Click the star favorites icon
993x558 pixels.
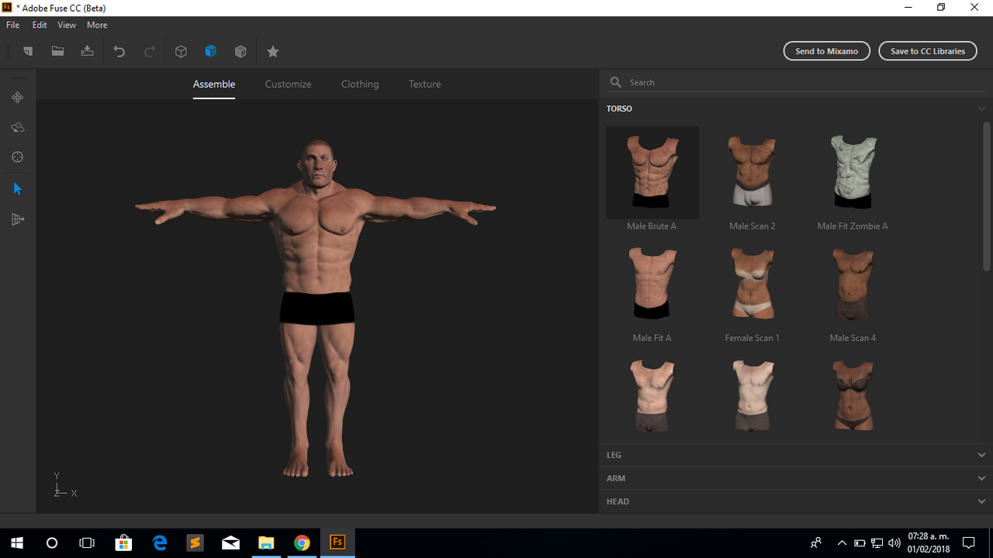pyautogui.click(x=272, y=51)
